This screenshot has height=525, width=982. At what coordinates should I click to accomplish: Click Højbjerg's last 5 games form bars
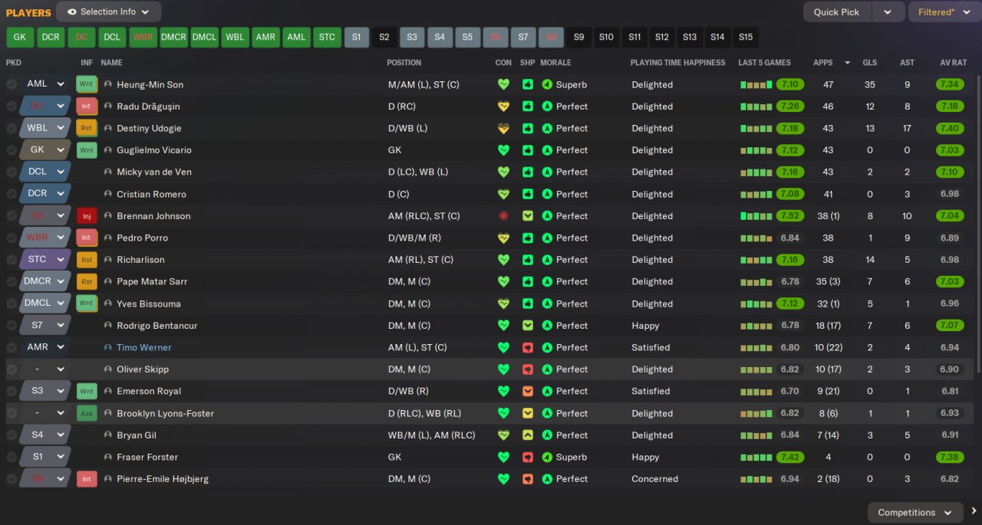(756, 479)
